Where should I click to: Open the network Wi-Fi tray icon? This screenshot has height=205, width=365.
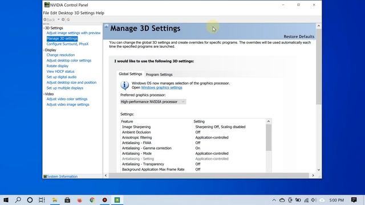coord(306,200)
